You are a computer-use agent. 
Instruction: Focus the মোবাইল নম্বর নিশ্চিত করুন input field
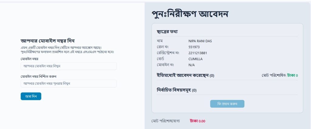(x=68, y=83)
